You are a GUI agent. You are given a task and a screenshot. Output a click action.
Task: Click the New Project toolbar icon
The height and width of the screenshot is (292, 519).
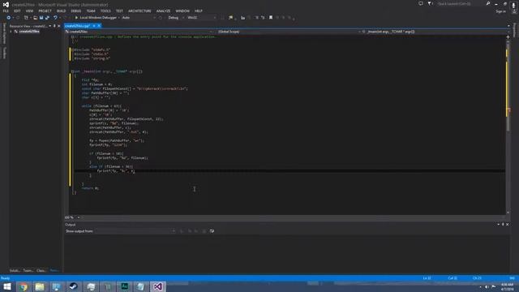coord(26,18)
